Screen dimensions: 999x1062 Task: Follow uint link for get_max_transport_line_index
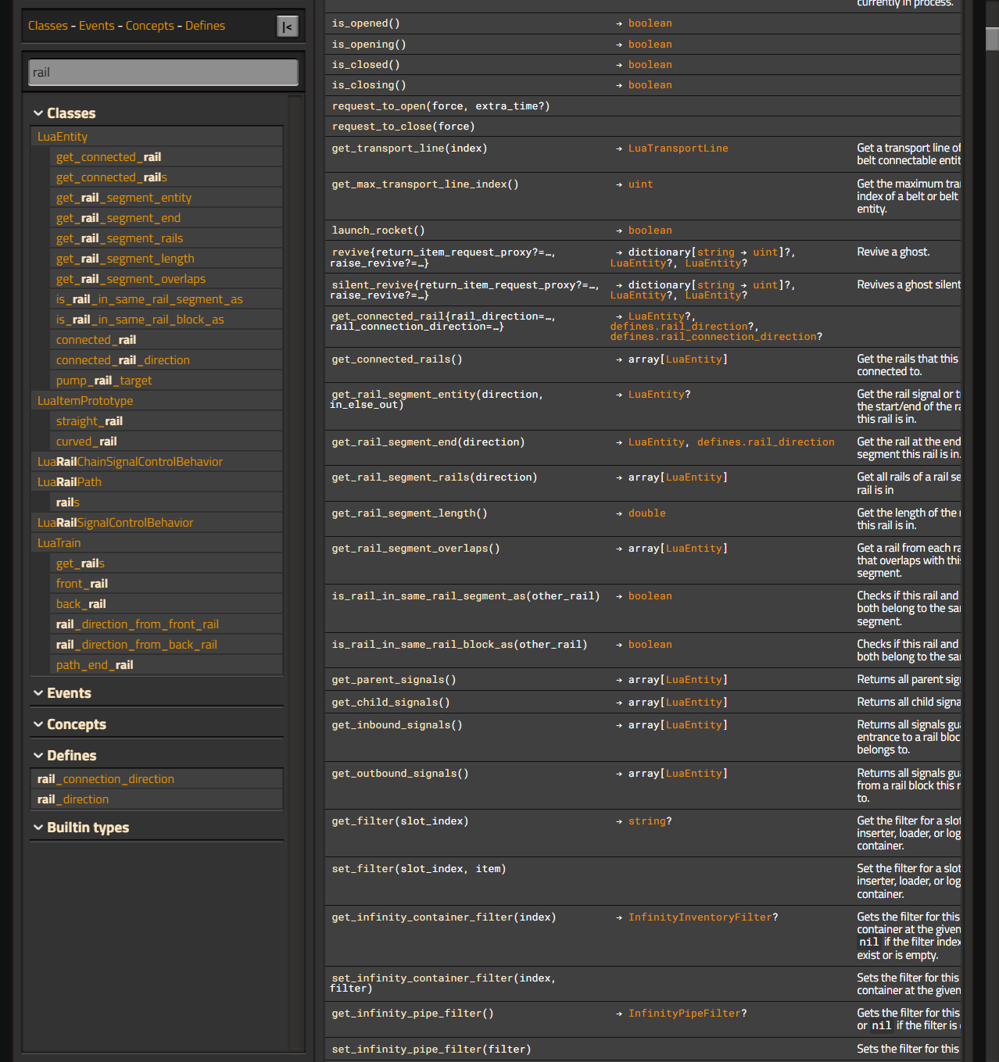point(641,184)
